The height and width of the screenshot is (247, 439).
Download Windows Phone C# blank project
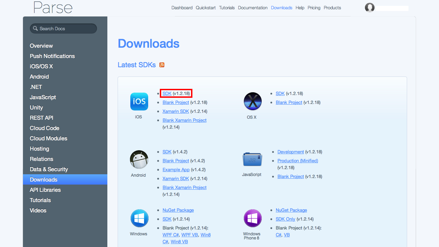click(x=278, y=235)
